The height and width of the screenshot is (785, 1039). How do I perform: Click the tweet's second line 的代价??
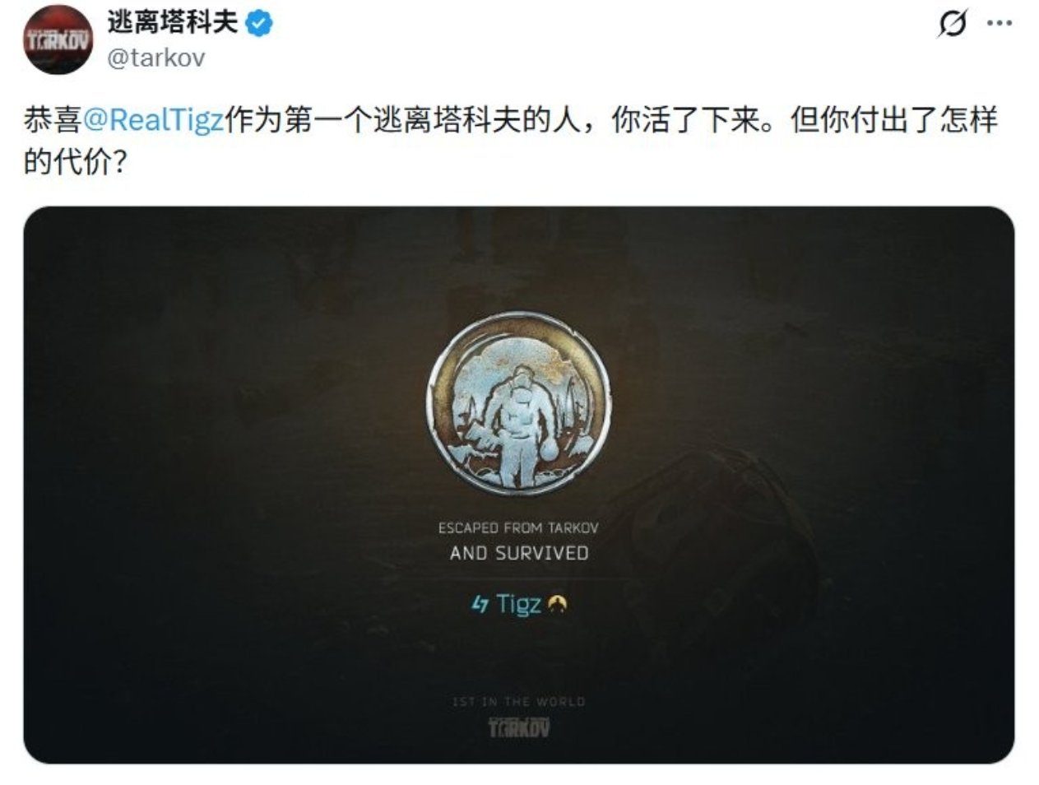click(x=76, y=163)
